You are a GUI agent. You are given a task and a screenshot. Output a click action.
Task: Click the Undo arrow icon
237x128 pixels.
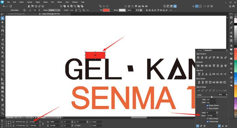[4, 6]
